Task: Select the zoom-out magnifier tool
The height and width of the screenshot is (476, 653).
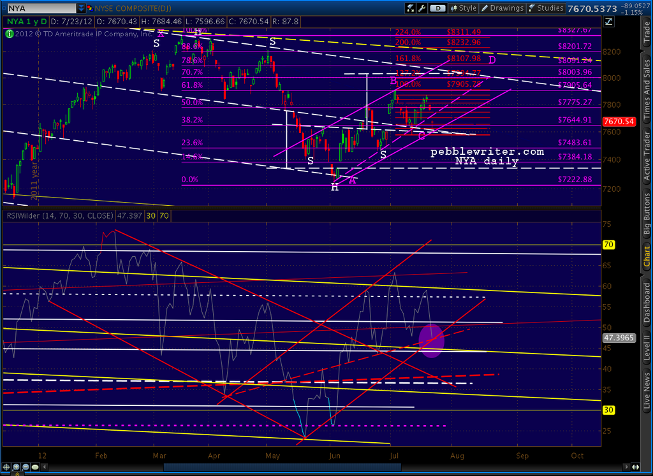Action: pyautogui.click(x=25, y=467)
